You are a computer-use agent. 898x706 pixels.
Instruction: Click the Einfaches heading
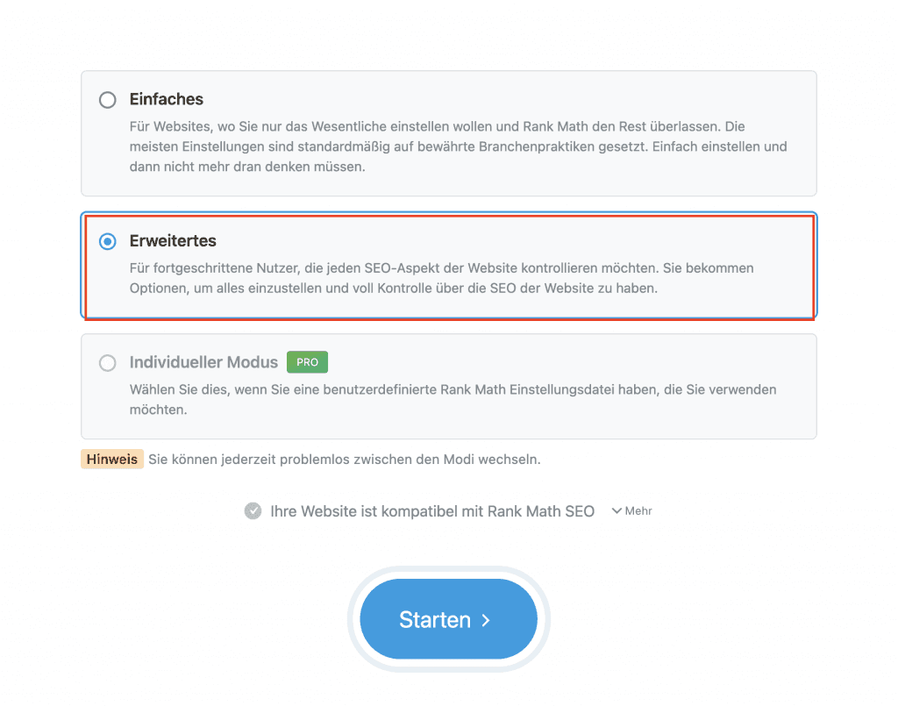pyautogui.click(x=167, y=100)
